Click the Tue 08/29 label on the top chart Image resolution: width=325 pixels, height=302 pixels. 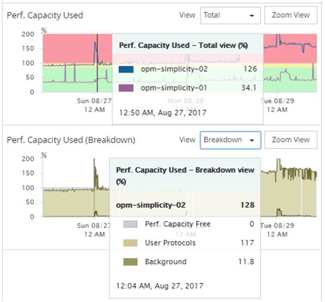[276, 101]
